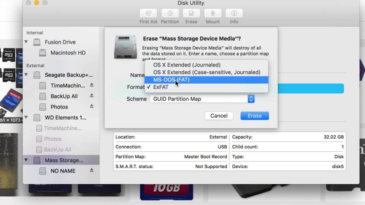Pick OS X Extended (Case-sensitive, Journaled)
Image resolution: width=365 pixels, height=205 pixels.
point(207,72)
